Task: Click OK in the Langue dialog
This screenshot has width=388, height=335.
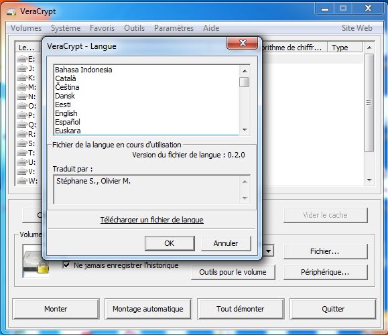Action: [170, 243]
